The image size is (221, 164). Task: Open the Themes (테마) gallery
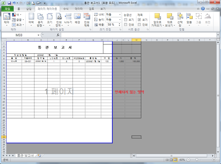pyautogui.click(x=7, y=20)
